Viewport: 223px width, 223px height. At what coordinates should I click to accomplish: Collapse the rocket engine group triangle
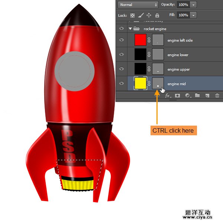pyautogui.click(x=130, y=29)
